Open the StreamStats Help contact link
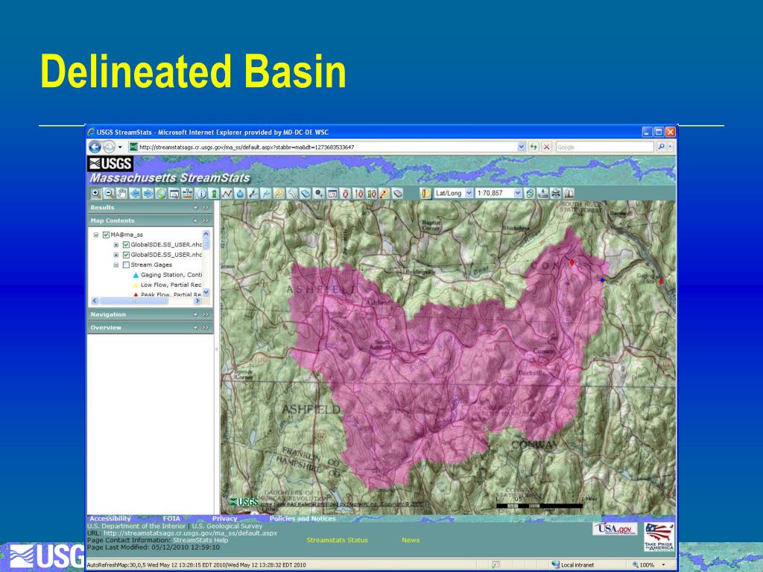The height and width of the screenshot is (572, 763). [x=200, y=540]
